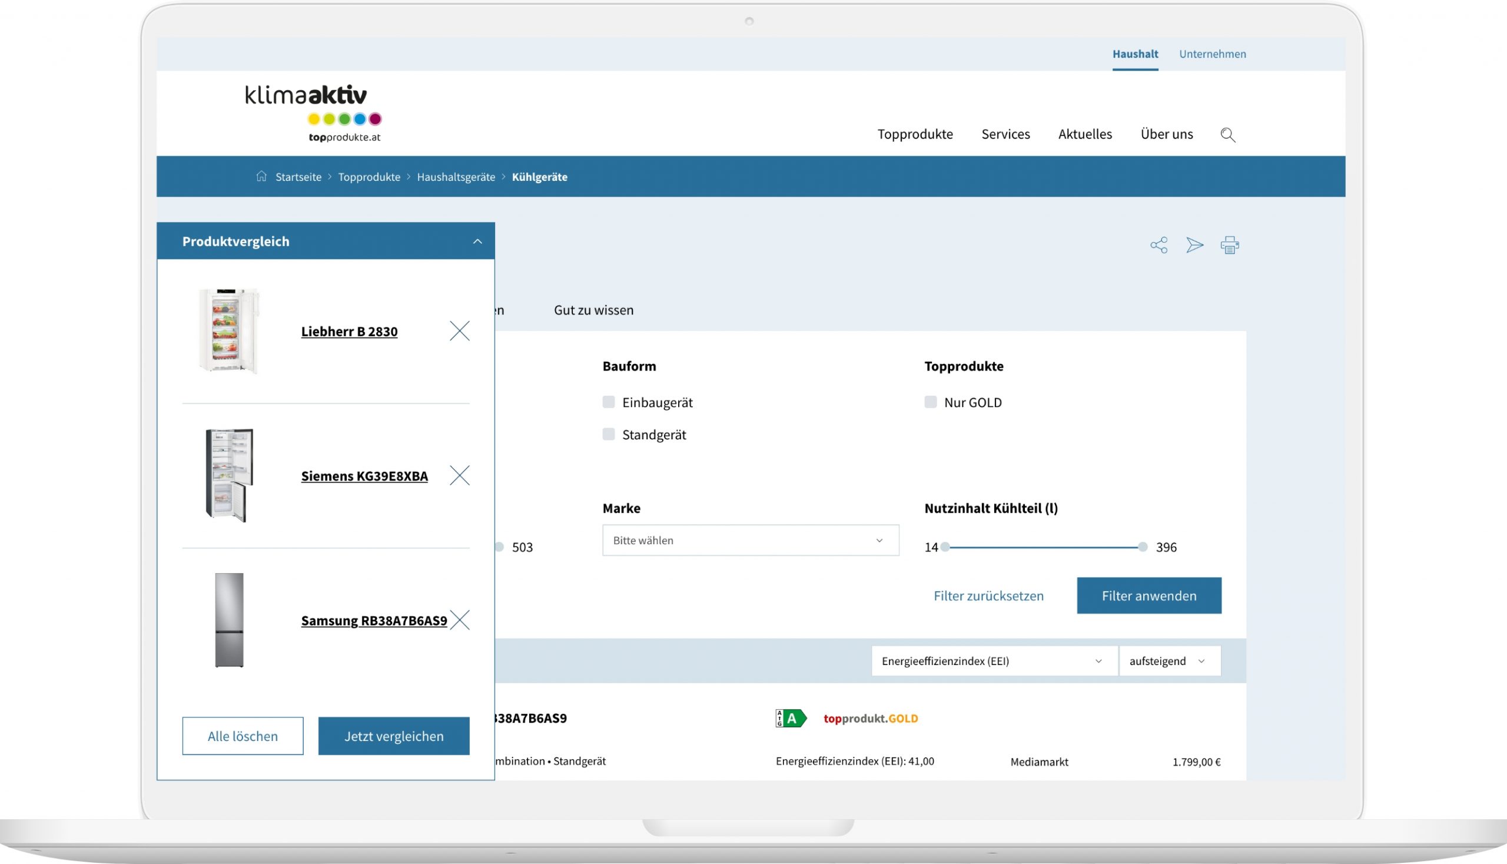Open the Aktuelles menu
This screenshot has width=1507, height=864.
pos(1086,134)
